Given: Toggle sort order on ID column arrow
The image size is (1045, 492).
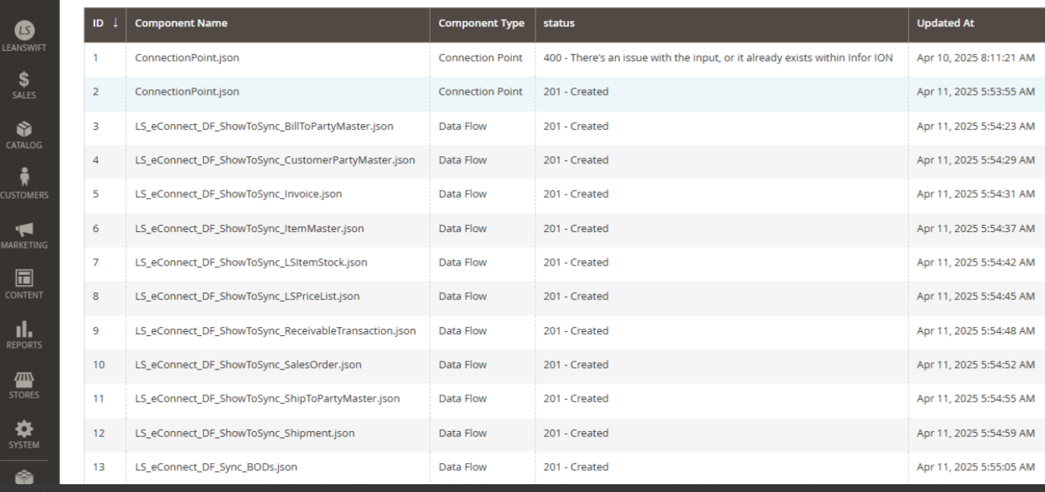Looking at the screenshot, I should tap(116, 23).
